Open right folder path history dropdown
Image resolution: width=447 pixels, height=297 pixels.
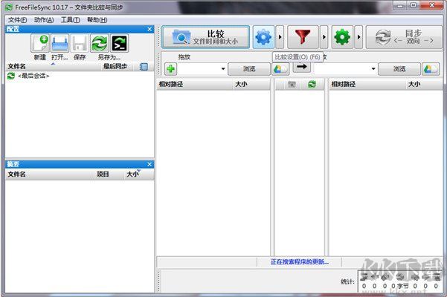[x=373, y=69]
